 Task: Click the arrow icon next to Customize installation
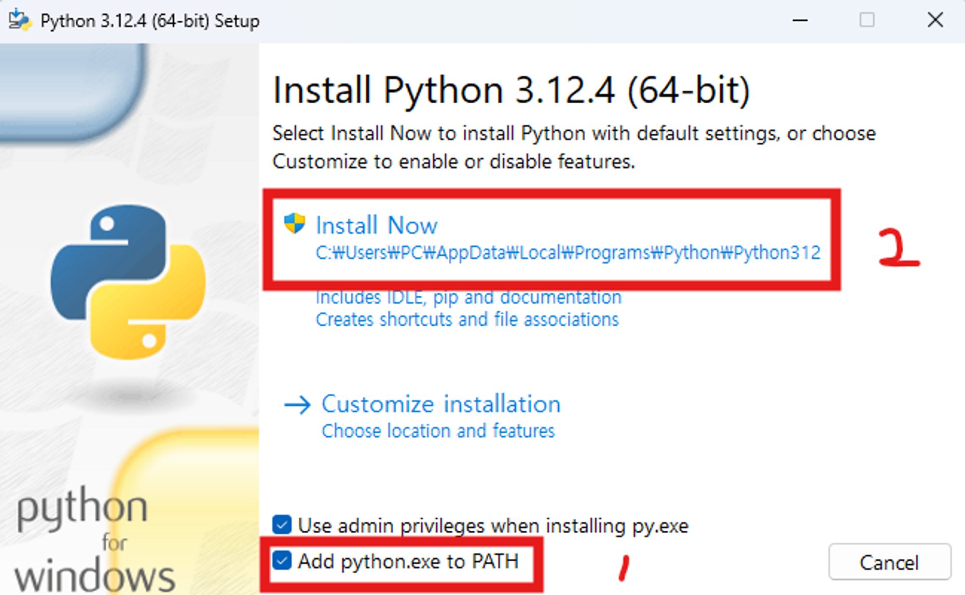click(297, 405)
